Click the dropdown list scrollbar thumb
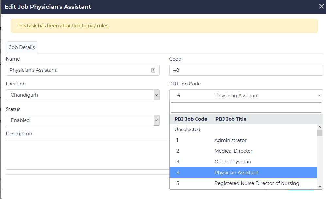The height and width of the screenshot is (199, 326). tap(320, 132)
